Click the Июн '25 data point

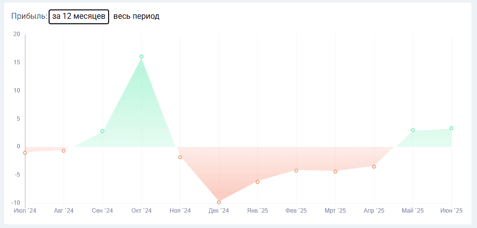pyautogui.click(x=451, y=128)
